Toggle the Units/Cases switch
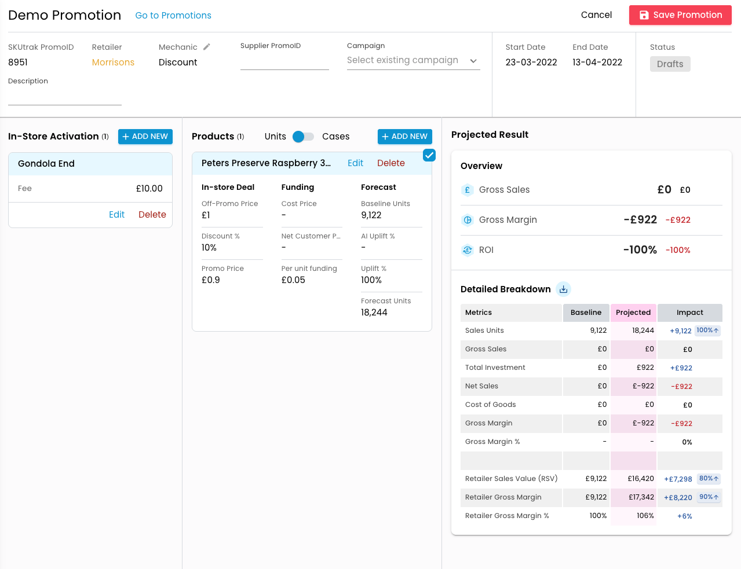 303,137
